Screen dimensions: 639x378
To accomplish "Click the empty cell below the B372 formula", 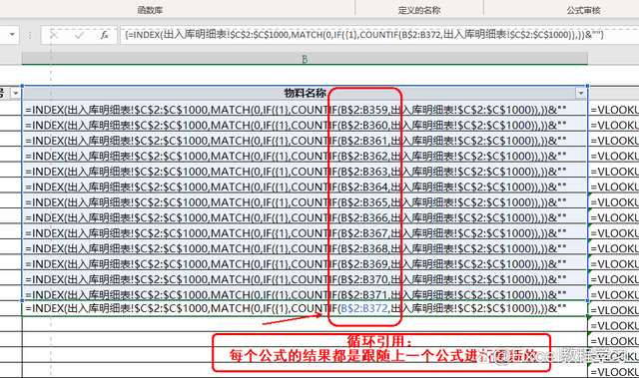I will [x=305, y=324].
